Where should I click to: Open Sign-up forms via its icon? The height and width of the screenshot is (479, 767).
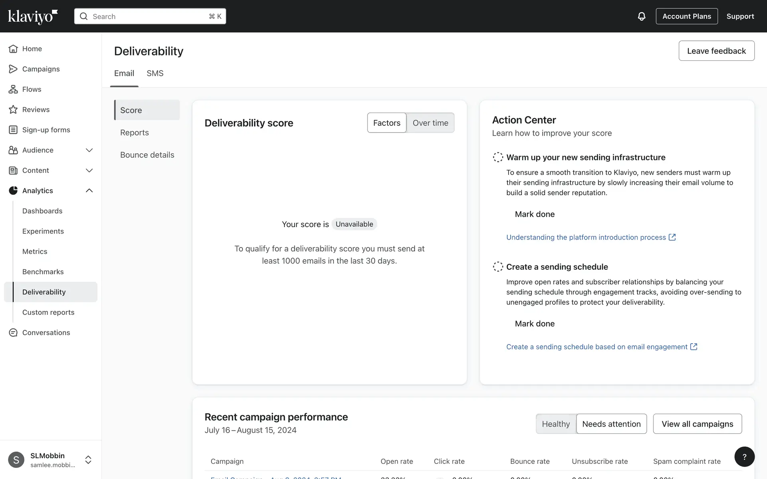click(13, 130)
